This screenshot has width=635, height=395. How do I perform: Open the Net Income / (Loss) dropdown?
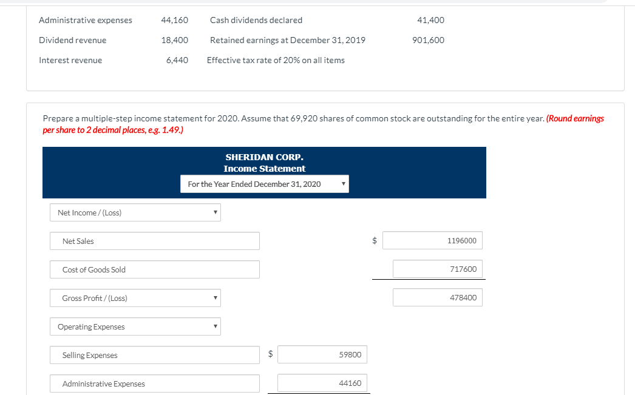135,212
